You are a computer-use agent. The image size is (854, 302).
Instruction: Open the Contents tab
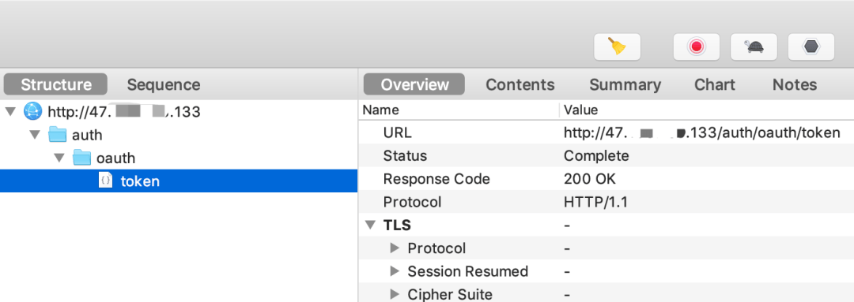520,84
